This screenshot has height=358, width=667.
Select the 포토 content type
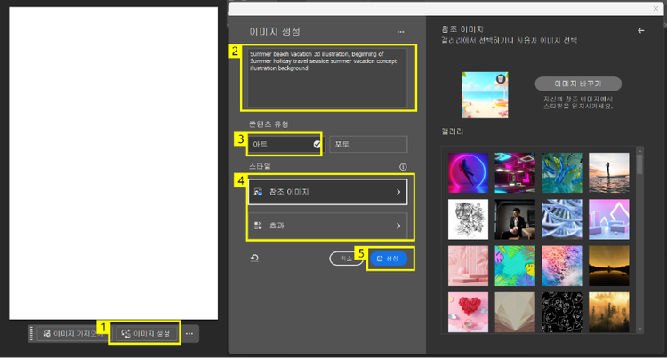coord(368,144)
